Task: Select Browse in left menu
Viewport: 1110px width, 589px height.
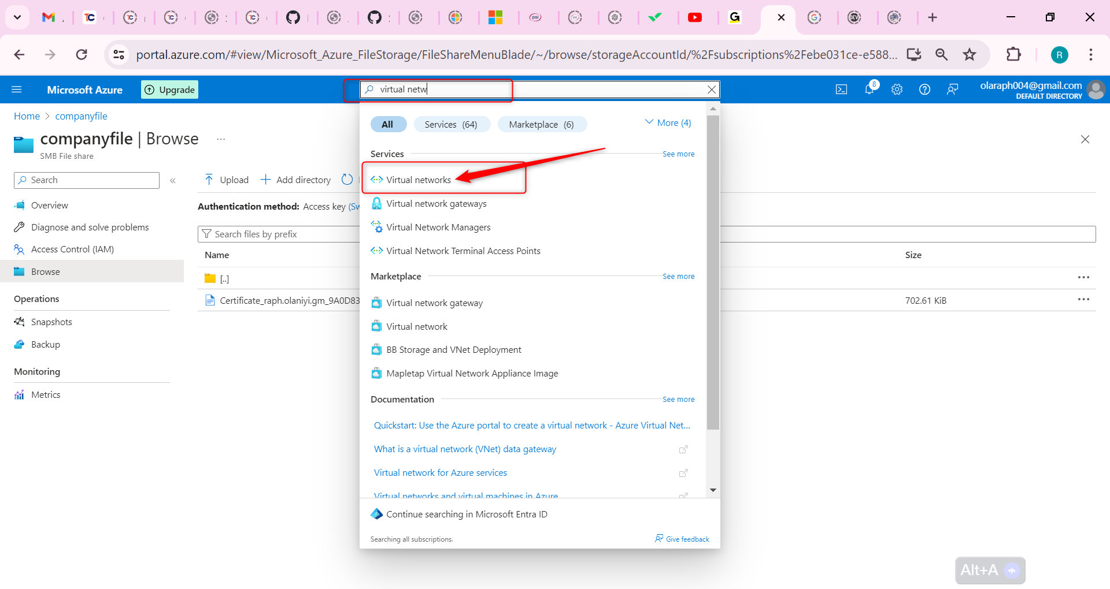Action: tap(92, 271)
